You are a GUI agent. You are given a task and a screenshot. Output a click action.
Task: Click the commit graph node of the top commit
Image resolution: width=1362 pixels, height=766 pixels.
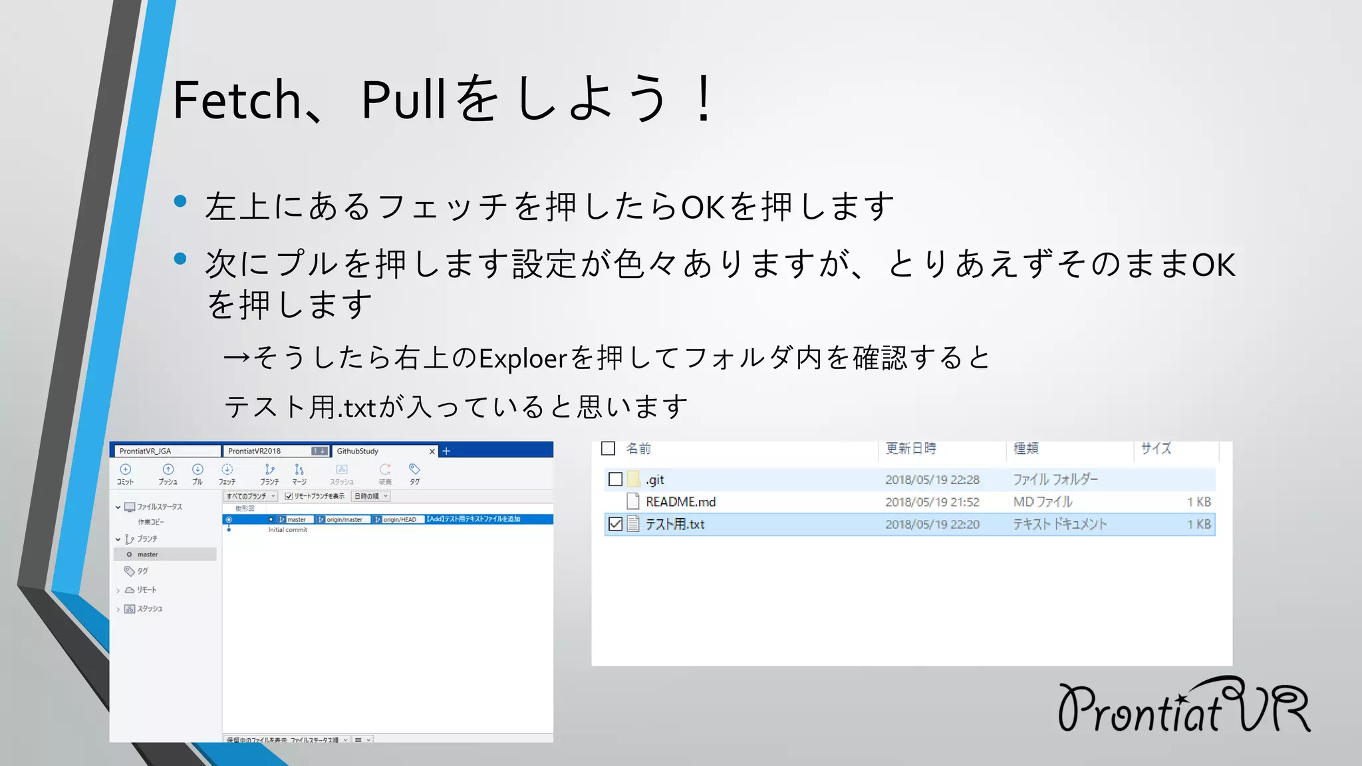(229, 519)
